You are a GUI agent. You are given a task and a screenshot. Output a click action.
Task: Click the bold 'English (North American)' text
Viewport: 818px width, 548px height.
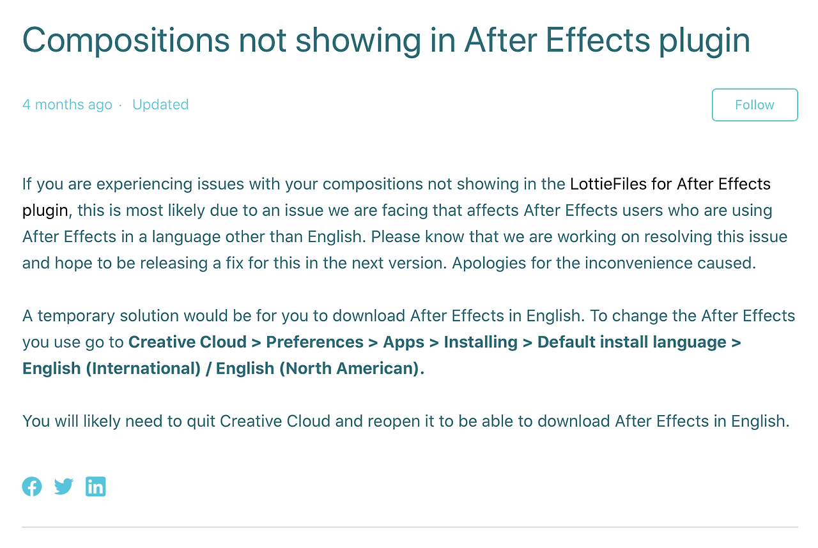pyautogui.click(x=320, y=369)
